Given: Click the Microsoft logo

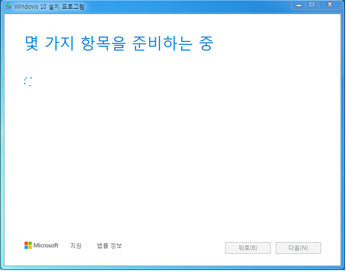Looking at the screenshot, I should 41,246.
